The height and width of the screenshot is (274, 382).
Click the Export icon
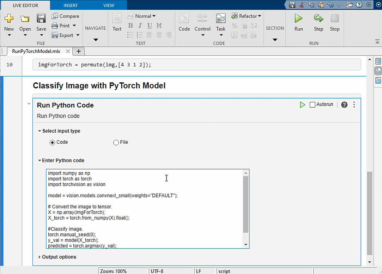click(x=55, y=35)
